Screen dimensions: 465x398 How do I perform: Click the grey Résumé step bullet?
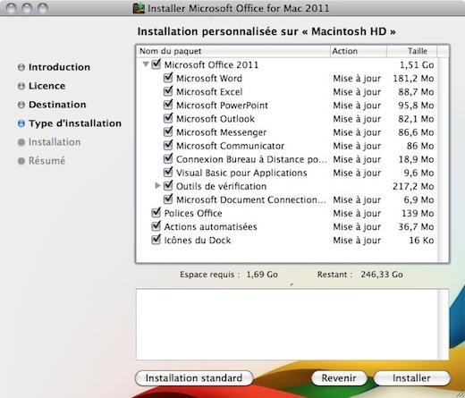[21, 161]
